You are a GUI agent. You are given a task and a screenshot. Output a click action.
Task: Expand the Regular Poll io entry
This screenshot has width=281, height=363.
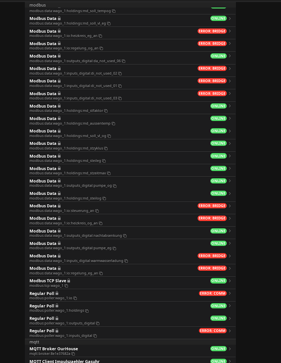(230, 295)
